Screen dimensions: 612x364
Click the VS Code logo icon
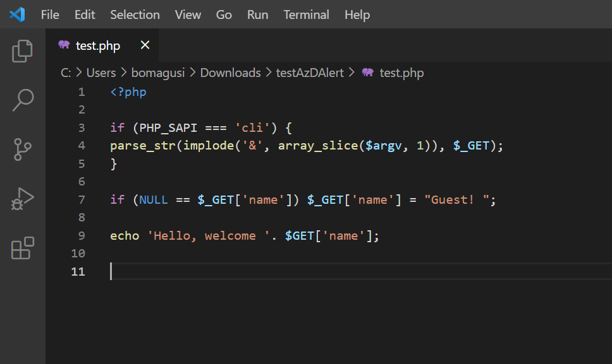tap(17, 15)
